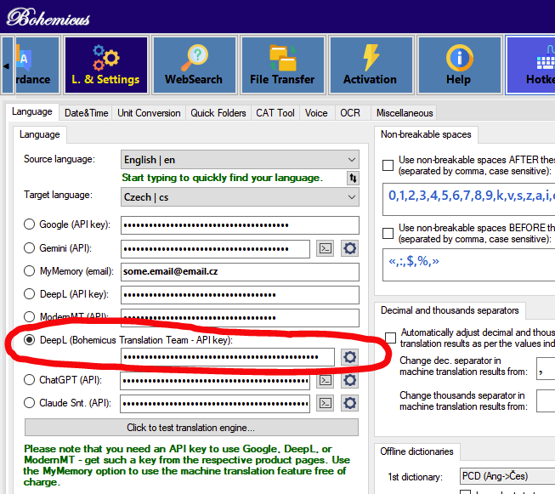Open the Help section

coord(458,64)
